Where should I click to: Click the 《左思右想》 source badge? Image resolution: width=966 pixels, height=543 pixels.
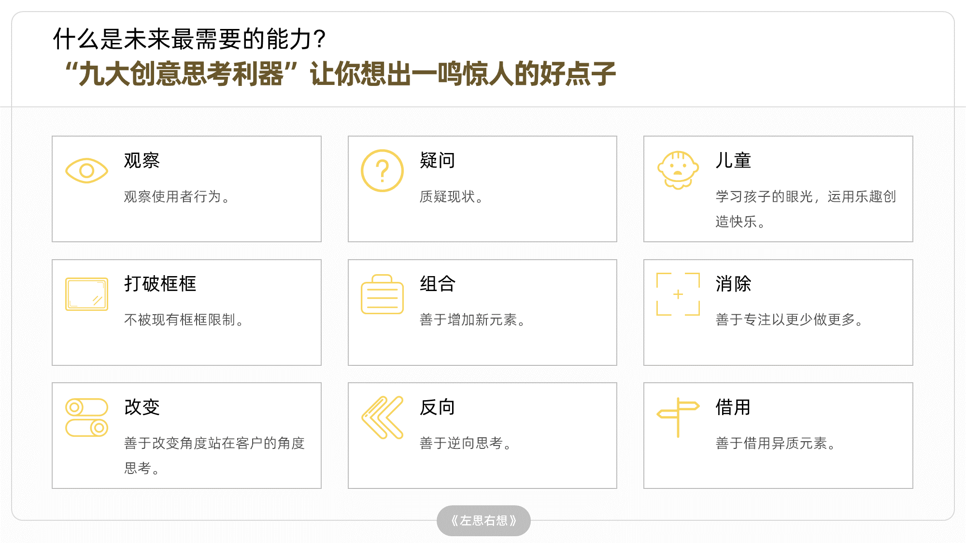point(483,521)
